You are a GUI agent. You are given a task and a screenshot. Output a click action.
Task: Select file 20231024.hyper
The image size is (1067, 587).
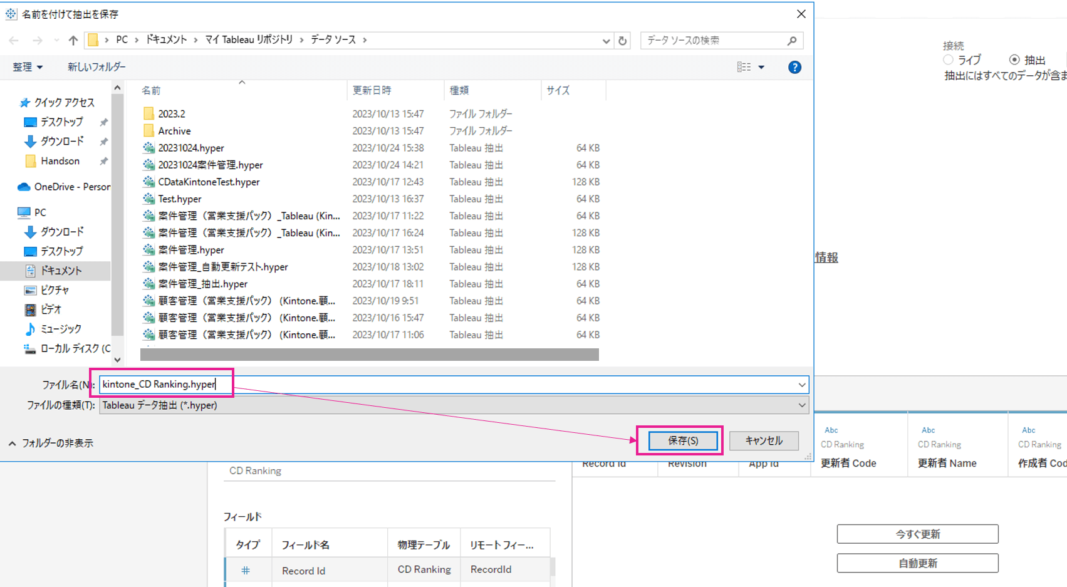(184, 148)
